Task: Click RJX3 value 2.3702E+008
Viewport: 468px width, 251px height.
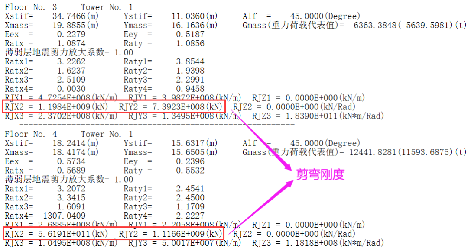Action: click(64, 116)
